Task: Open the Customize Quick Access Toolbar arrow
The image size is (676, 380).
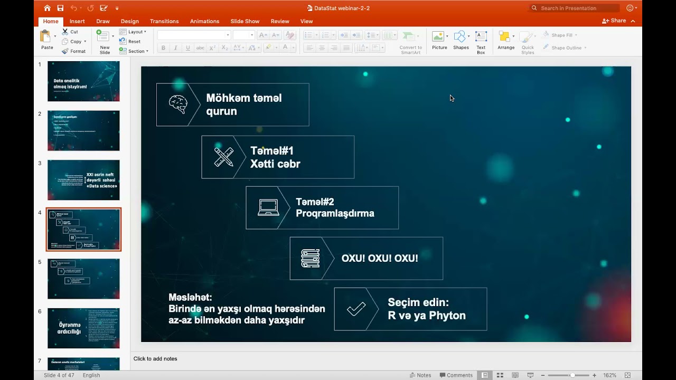Action: 117,8
